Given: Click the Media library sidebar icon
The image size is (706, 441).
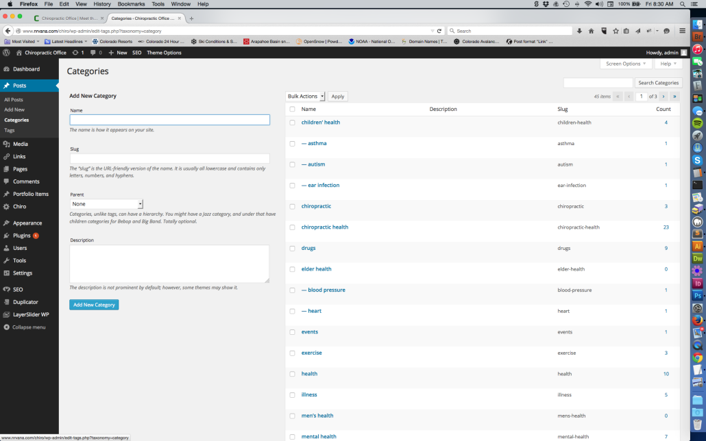Looking at the screenshot, I should (6, 144).
